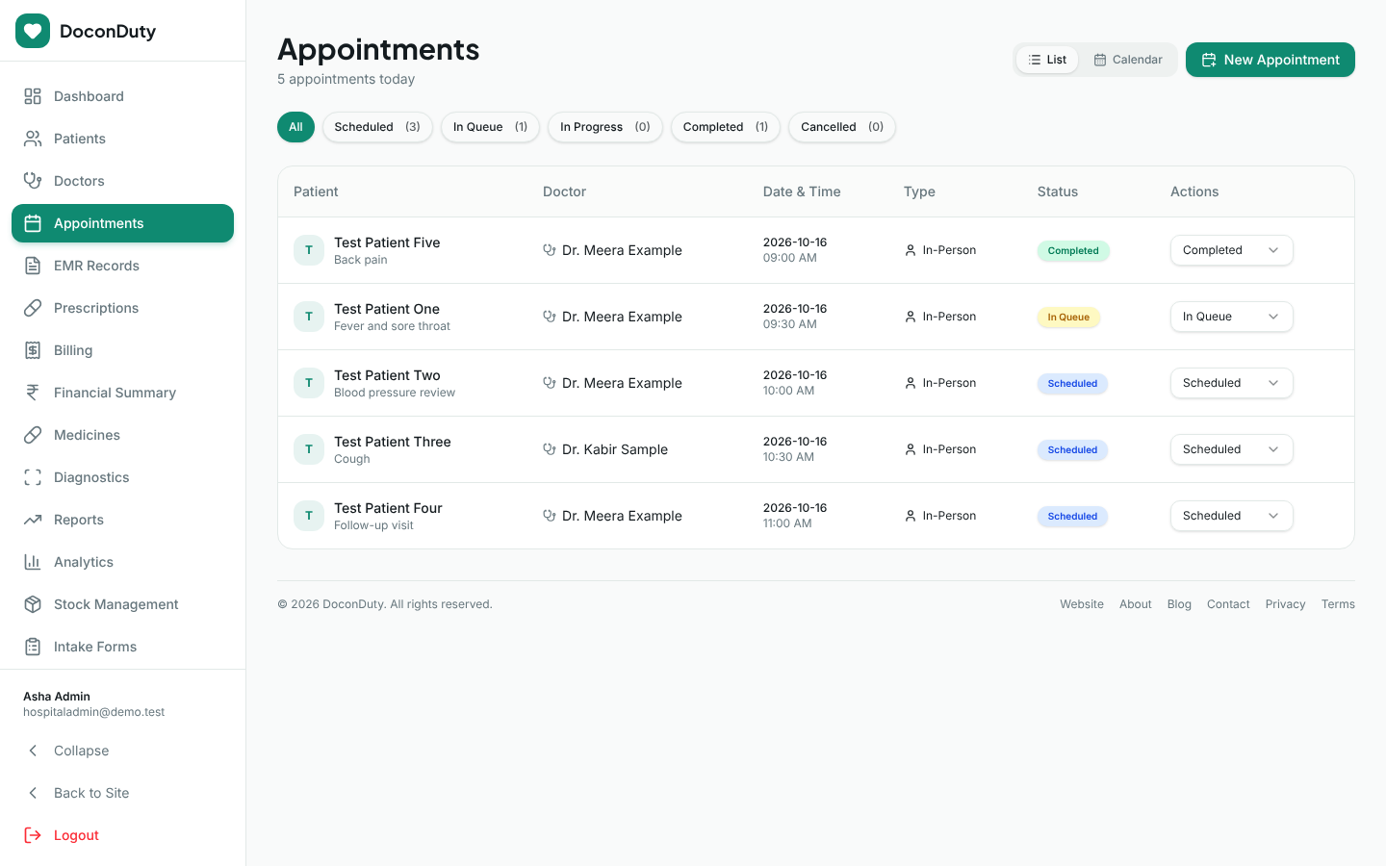Click the red Logout exit icon
Screen dimensions: 1386x866
pyautogui.click(x=33, y=835)
